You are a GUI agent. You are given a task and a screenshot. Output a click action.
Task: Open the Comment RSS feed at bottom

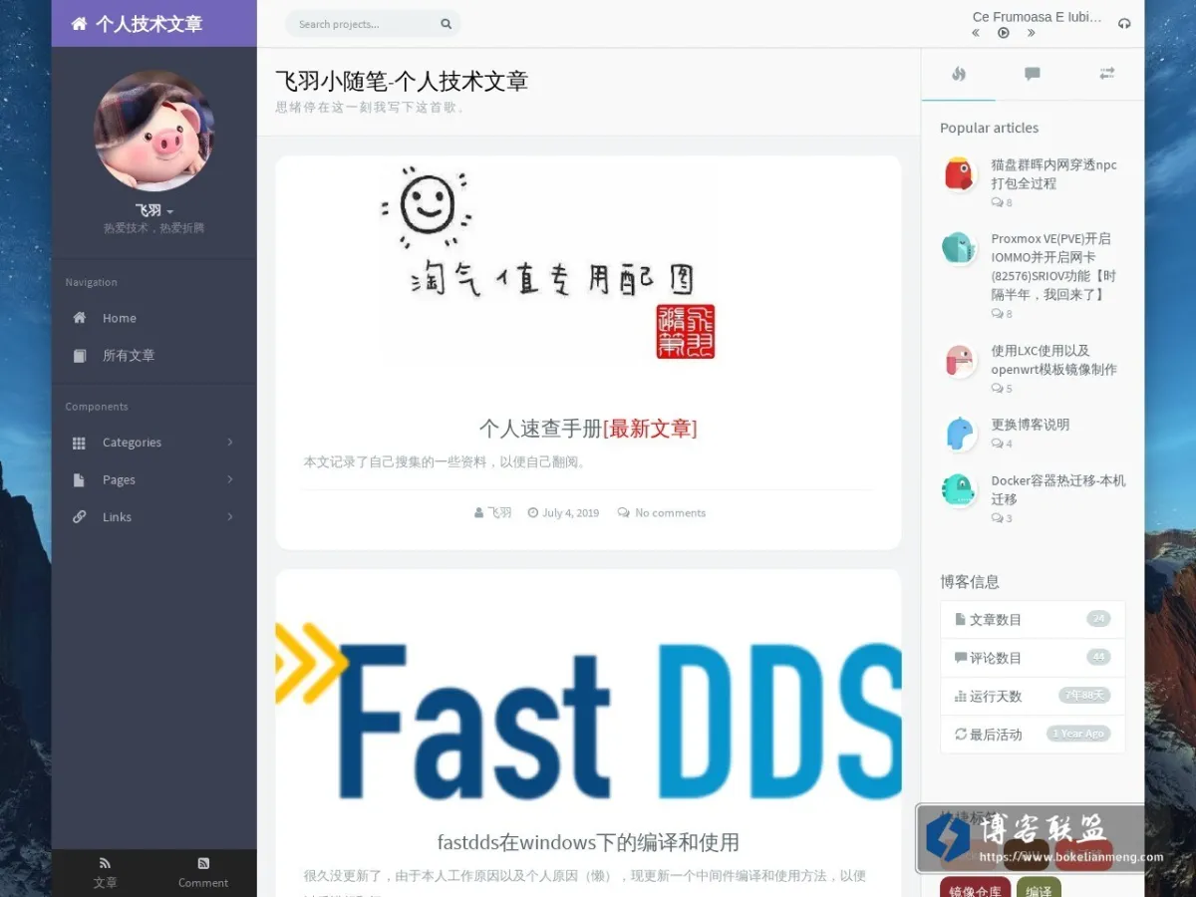click(203, 872)
